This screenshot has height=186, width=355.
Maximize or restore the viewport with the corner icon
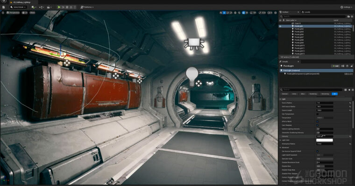[x=276, y=13]
